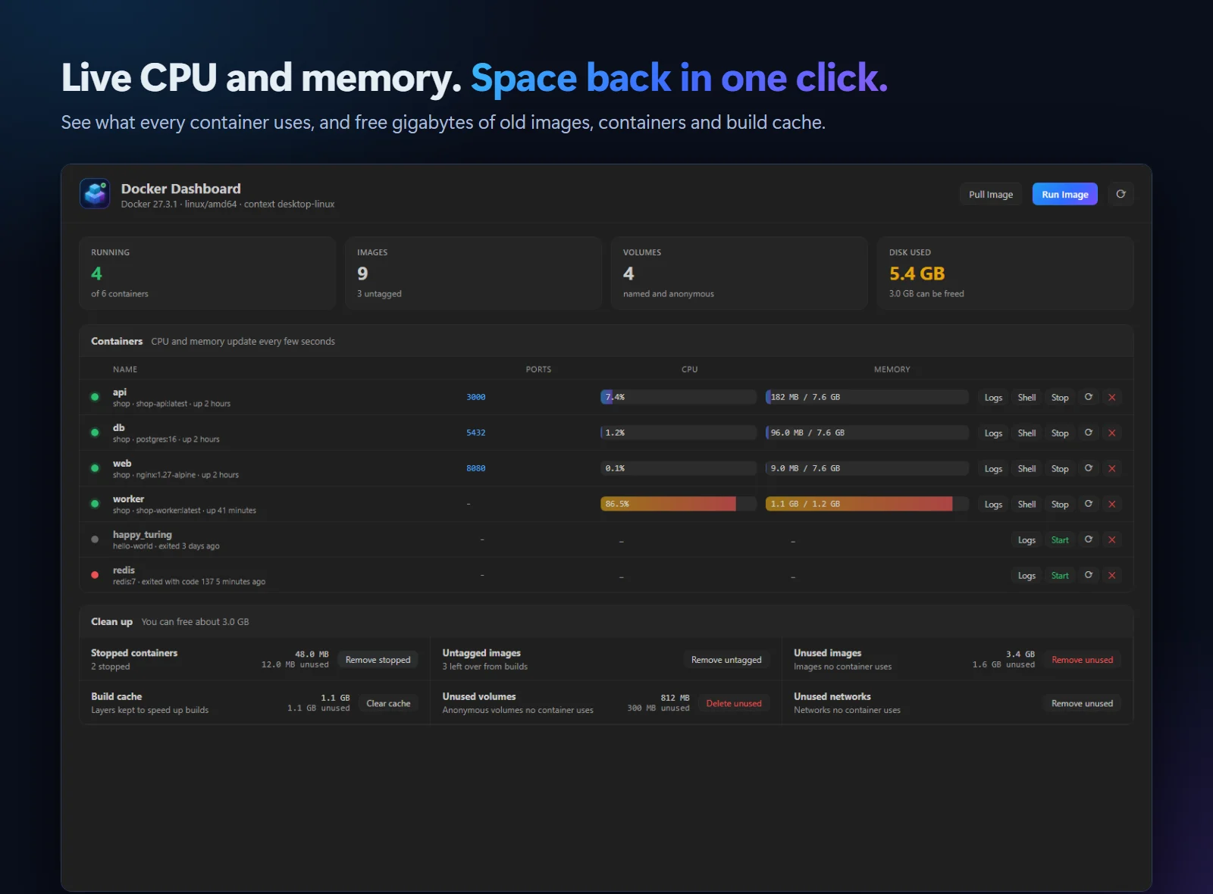This screenshot has width=1213, height=894.
Task: Click the Docker Dashboard logo icon
Action: point(95,194)
